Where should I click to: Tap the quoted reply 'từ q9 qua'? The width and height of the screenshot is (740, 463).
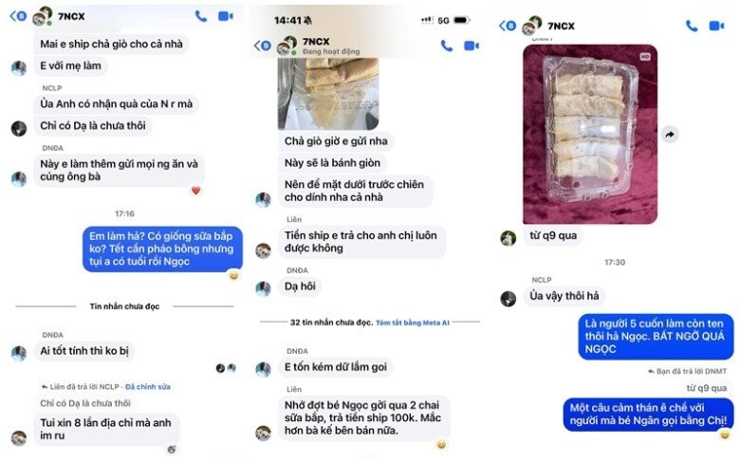[706, 388]
